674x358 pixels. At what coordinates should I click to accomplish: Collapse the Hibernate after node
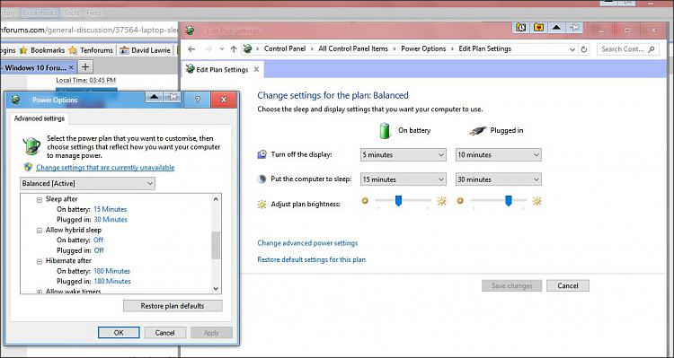(40, 261)
